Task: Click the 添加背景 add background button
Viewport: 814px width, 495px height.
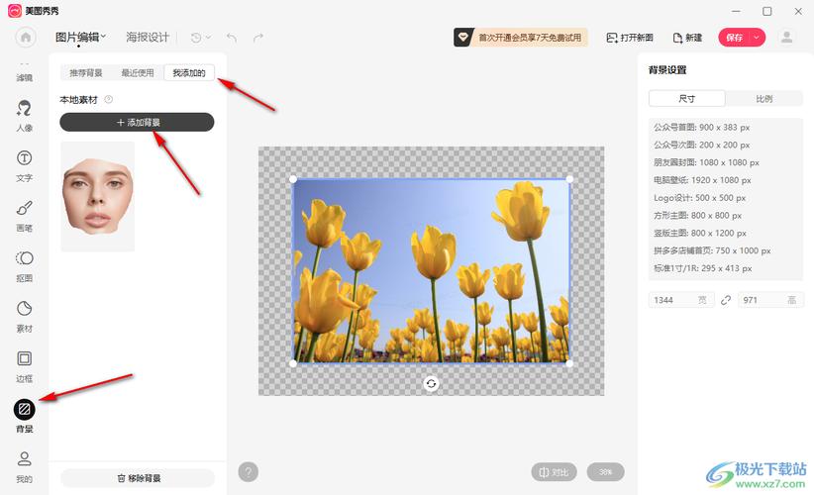Action: (x=137, y=123)
